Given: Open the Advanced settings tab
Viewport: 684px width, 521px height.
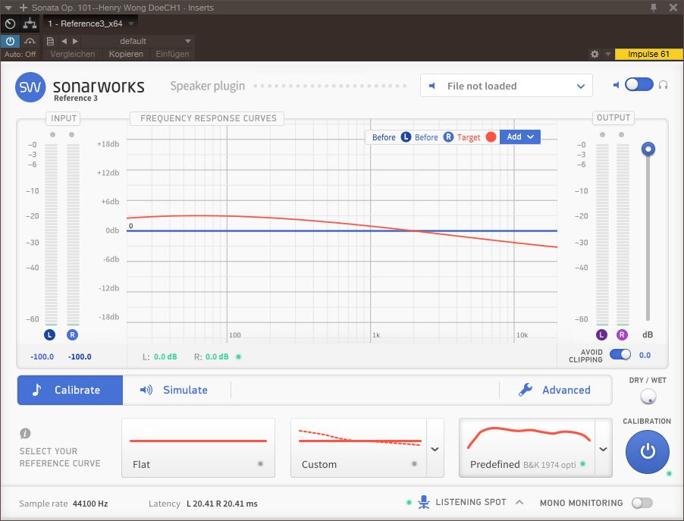Looking at the screenshot, I should (554, 390).
